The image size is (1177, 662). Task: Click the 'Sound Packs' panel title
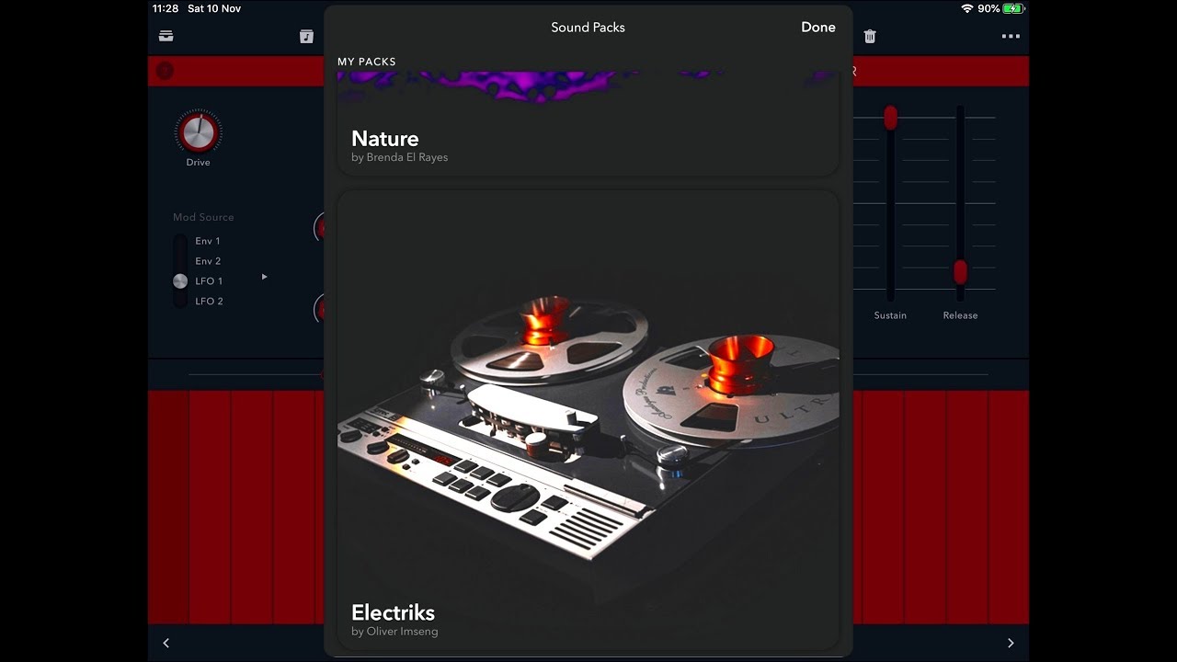coord(588,28)
